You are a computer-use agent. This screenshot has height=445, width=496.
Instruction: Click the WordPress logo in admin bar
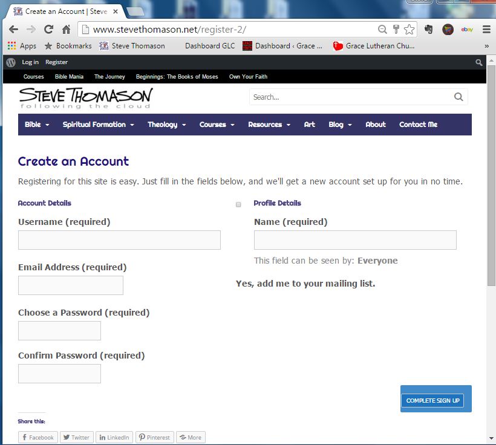coord(10,62)
